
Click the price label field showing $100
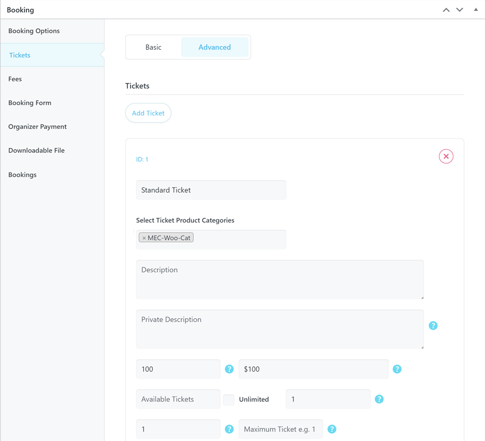[x=314, y=369]
